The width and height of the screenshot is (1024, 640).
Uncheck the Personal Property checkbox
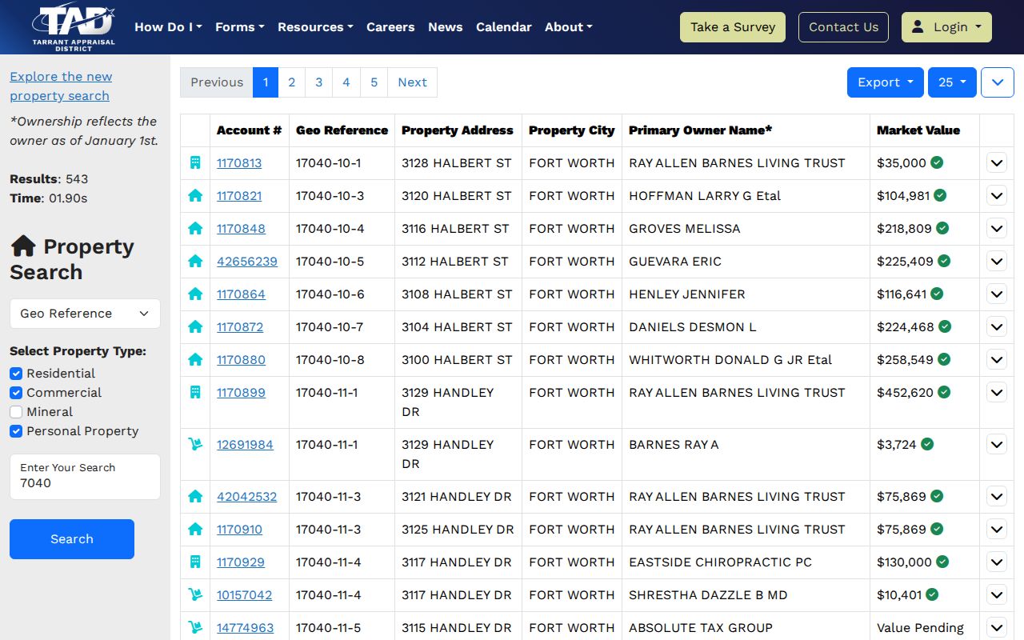pos(16,431)
